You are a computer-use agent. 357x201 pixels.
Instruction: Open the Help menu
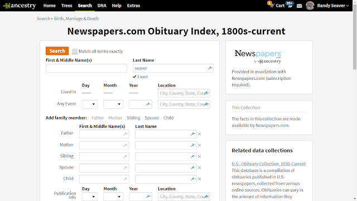(117, 6)
